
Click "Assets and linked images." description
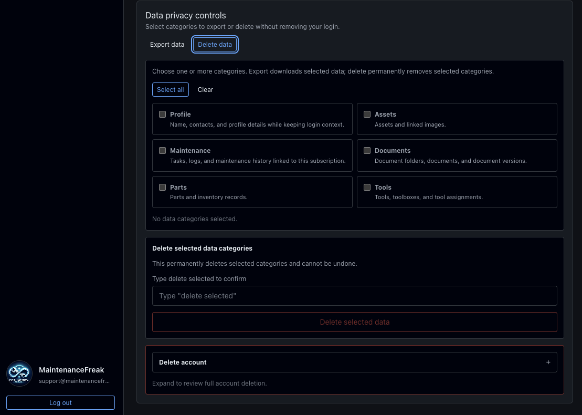point(410,124)
